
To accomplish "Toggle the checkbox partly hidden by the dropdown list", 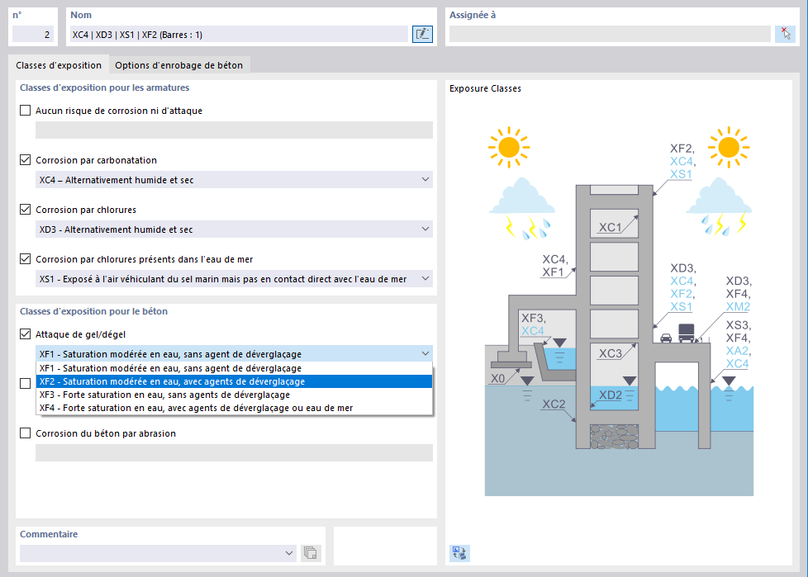I will coord(26,384).
